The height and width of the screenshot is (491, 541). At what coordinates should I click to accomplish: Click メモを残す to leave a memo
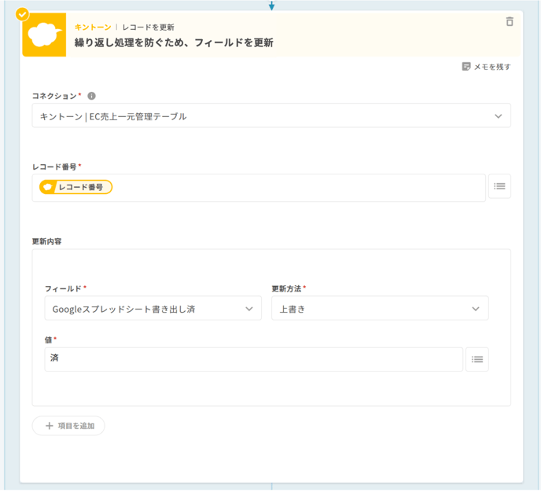(x=487, y=67)
